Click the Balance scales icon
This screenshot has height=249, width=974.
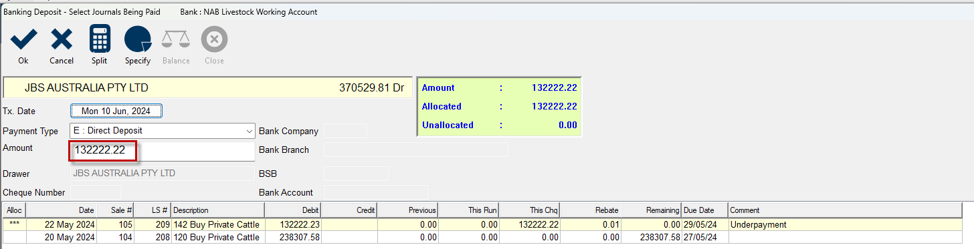[176, 40]
